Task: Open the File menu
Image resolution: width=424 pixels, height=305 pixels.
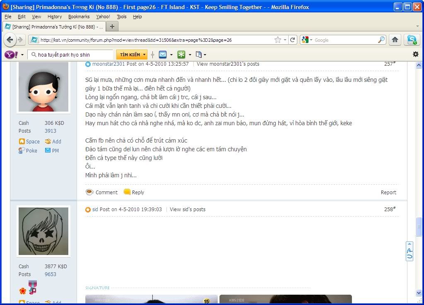Action: (x=8, y=17)
